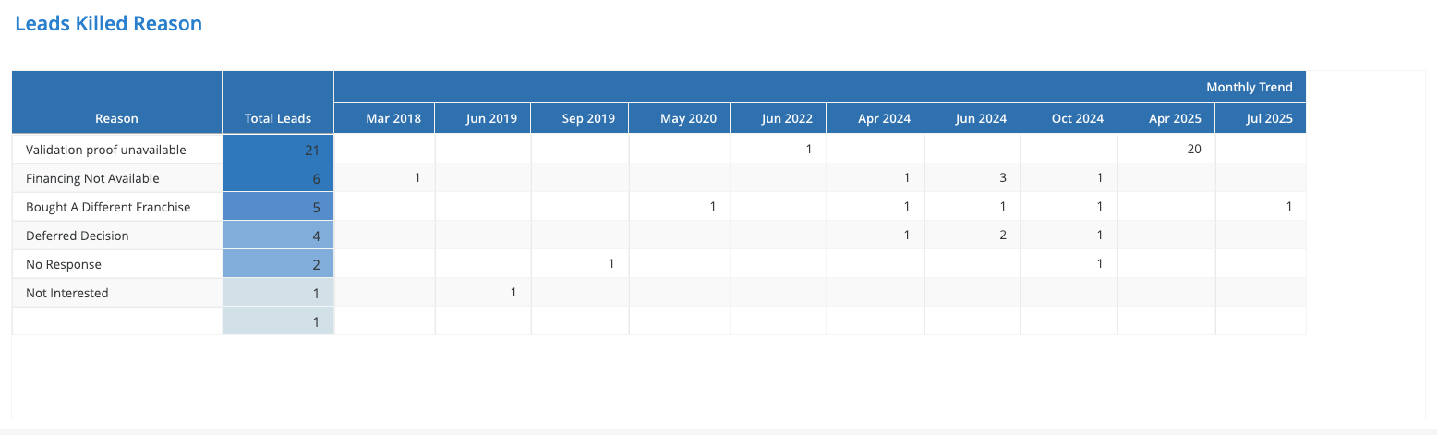Sort by the Total Leads column header
Image resolution: width=1437 pixels, height=435 pixels.
[x=277, y=118]
